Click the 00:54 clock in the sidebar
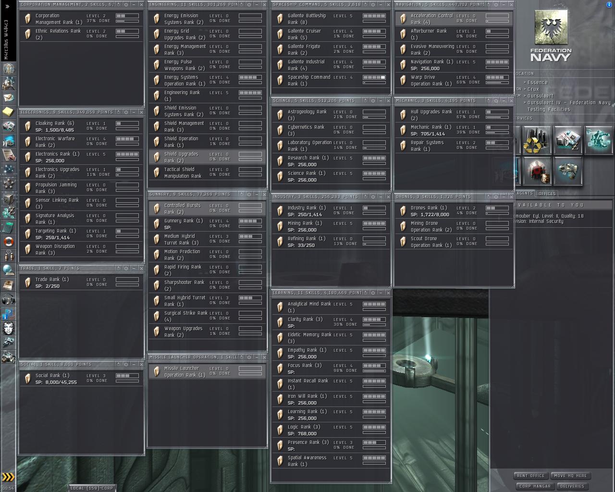This screenshot has width=615, height=492. (8, 488)
